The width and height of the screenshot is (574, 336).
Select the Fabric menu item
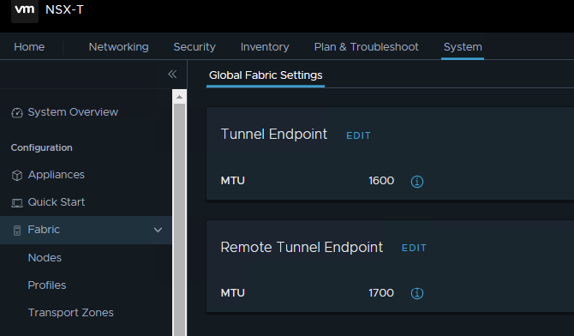click(86, 230)
